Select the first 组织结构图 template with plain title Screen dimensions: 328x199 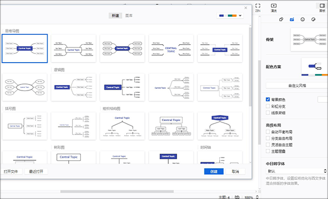click(x=122, y=126)
